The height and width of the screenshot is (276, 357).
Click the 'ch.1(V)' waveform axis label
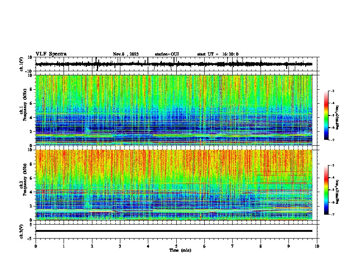pyautogui.click(x=22, y=64)
